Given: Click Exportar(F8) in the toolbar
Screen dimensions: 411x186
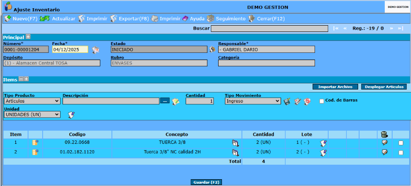Looking at the screenshot, I should pyautogui.click(x=129, y=18).
